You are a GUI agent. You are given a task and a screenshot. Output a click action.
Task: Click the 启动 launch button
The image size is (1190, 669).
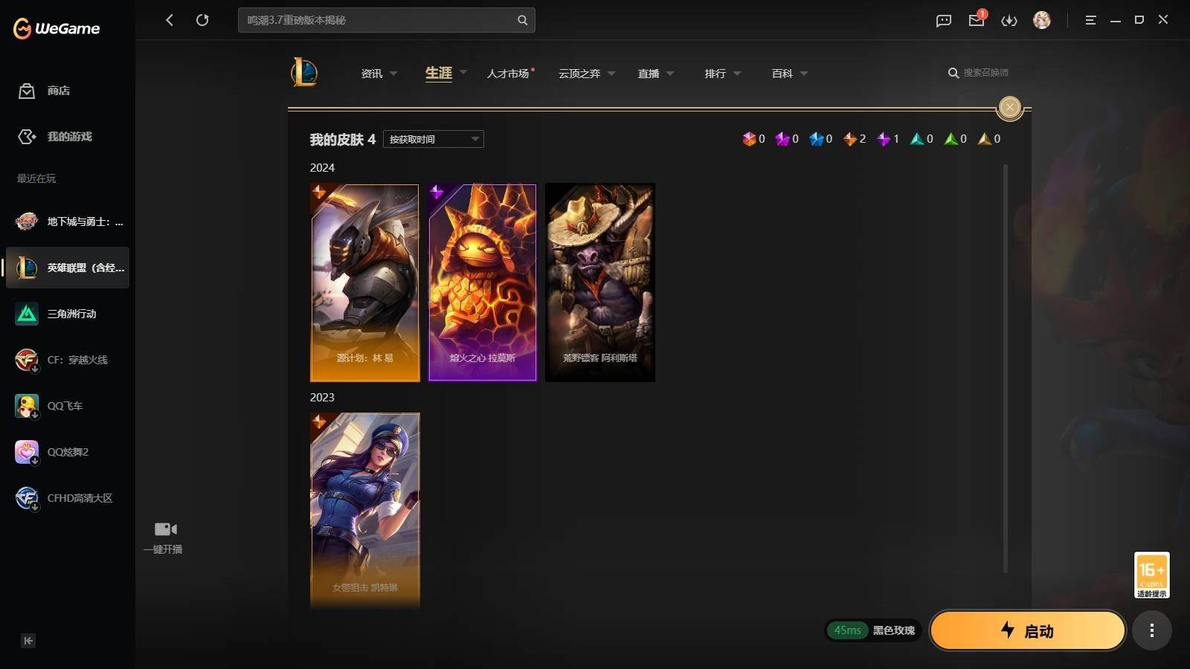pyautogui.click(x=1028, y=630)
